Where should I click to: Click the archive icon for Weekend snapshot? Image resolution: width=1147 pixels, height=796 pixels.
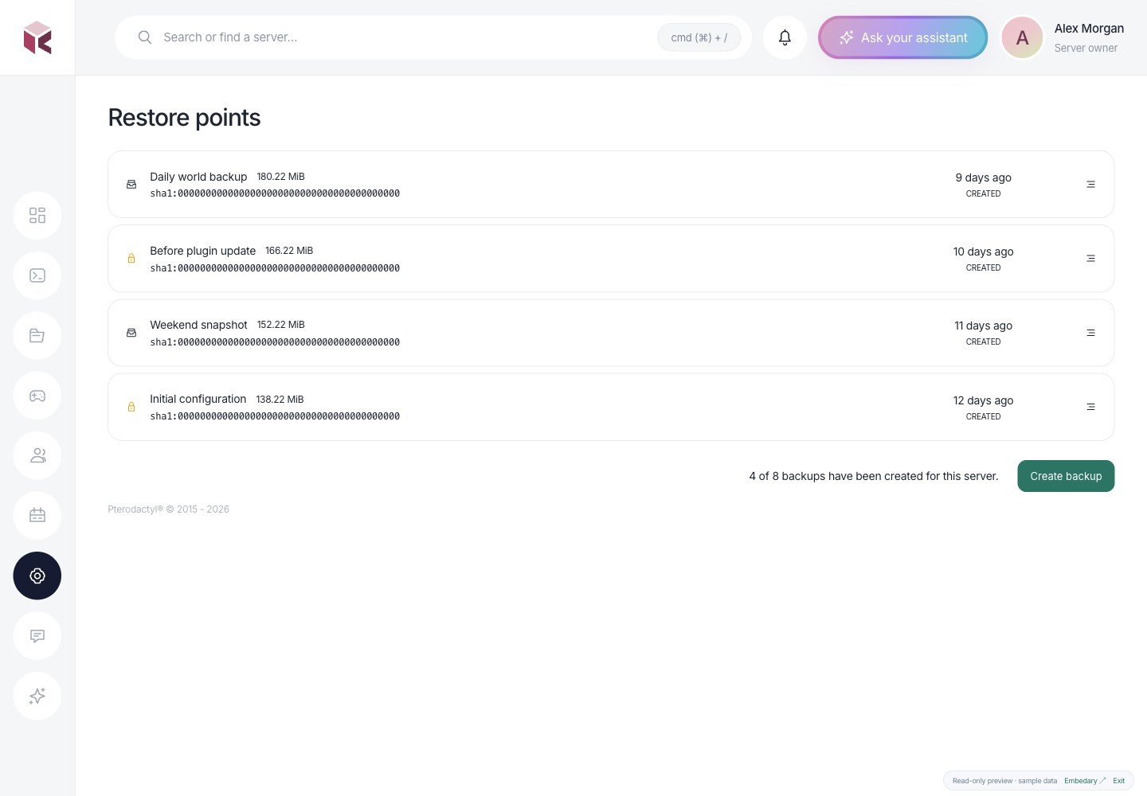[131, 333]
